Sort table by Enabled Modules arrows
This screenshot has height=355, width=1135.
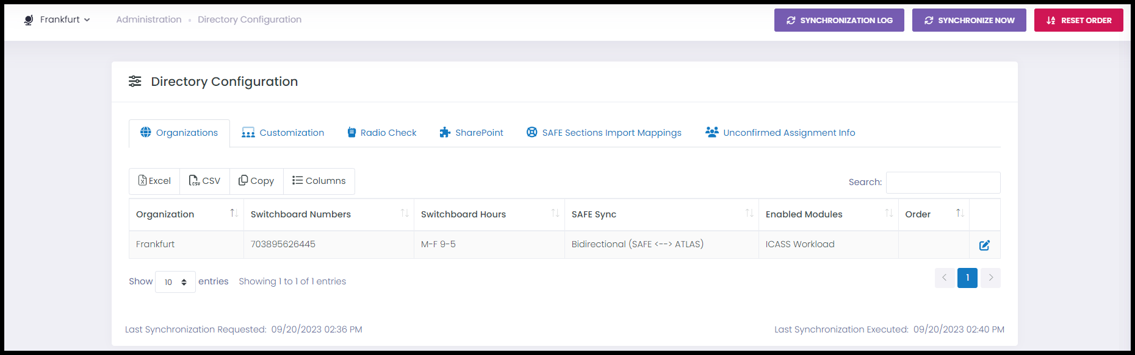tap(889, 213)
